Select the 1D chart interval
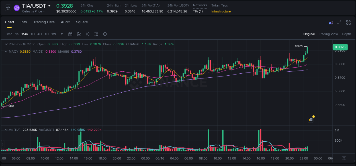Screen dimensions: 356x166 click(x=46, y=34)
